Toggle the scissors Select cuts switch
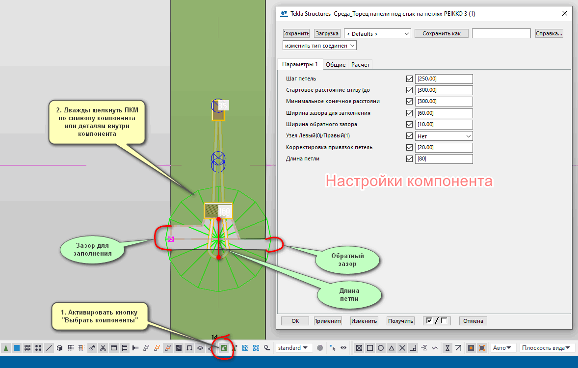 pyautogui.click(x=103, y=348)
